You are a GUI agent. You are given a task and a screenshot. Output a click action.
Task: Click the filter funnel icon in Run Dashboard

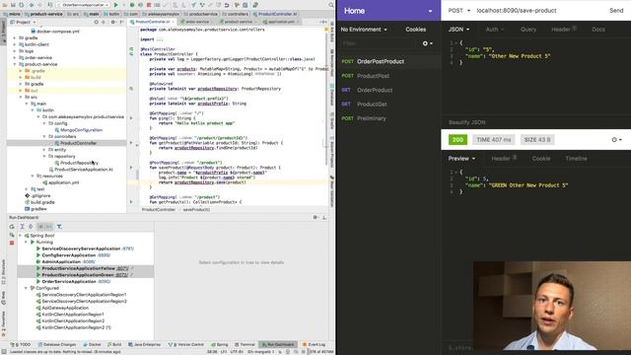59,227
